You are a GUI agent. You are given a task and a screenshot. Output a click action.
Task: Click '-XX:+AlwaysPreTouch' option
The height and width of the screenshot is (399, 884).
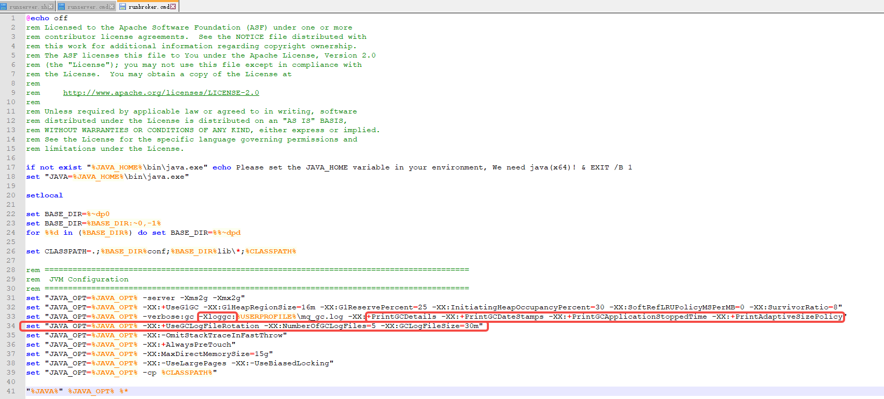[187, 345]
